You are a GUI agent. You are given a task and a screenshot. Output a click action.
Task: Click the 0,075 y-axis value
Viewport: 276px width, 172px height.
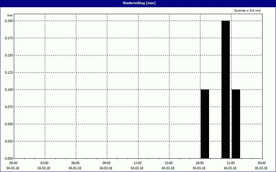[x=9, y=107]
